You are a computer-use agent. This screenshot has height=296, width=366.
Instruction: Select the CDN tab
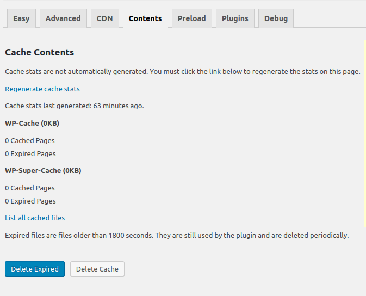point(104,18)
